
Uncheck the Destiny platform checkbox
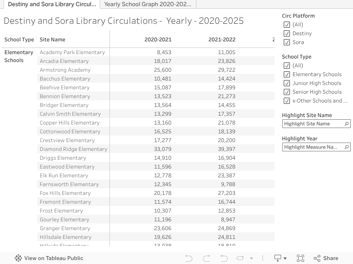click(287, 33)
